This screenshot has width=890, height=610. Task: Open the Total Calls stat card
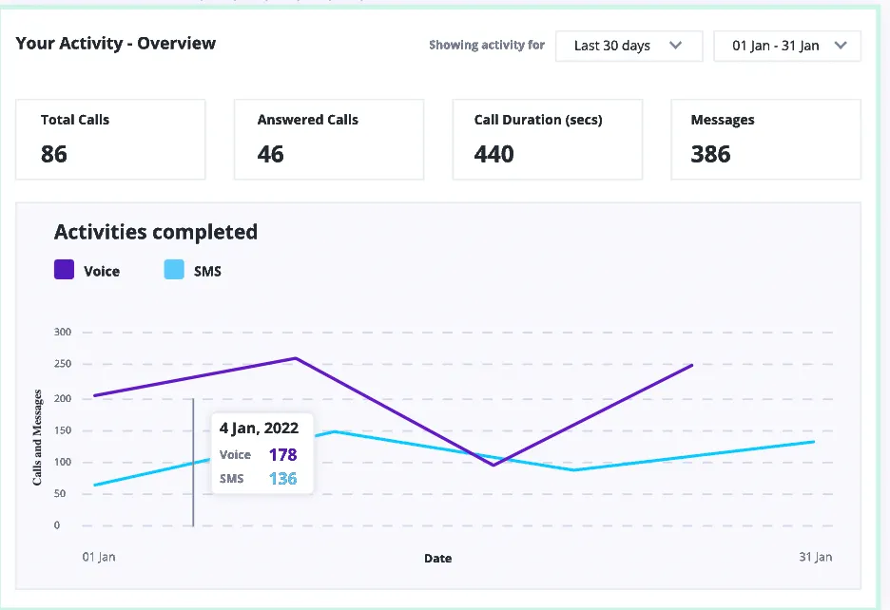click(x=110, y=139)
